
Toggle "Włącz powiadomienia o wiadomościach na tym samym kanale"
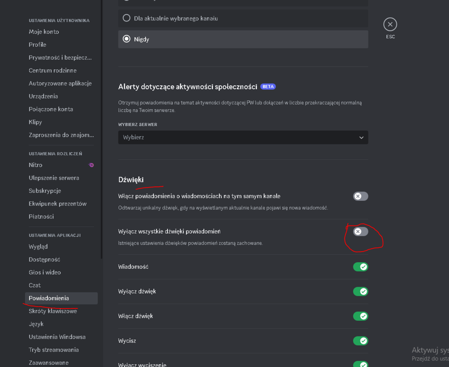pos(361,196)
